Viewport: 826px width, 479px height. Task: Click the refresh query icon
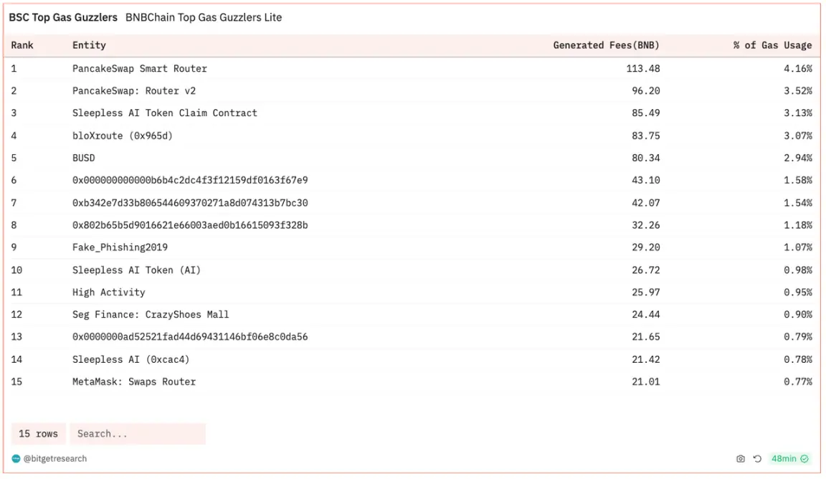(x=757, y=459)
